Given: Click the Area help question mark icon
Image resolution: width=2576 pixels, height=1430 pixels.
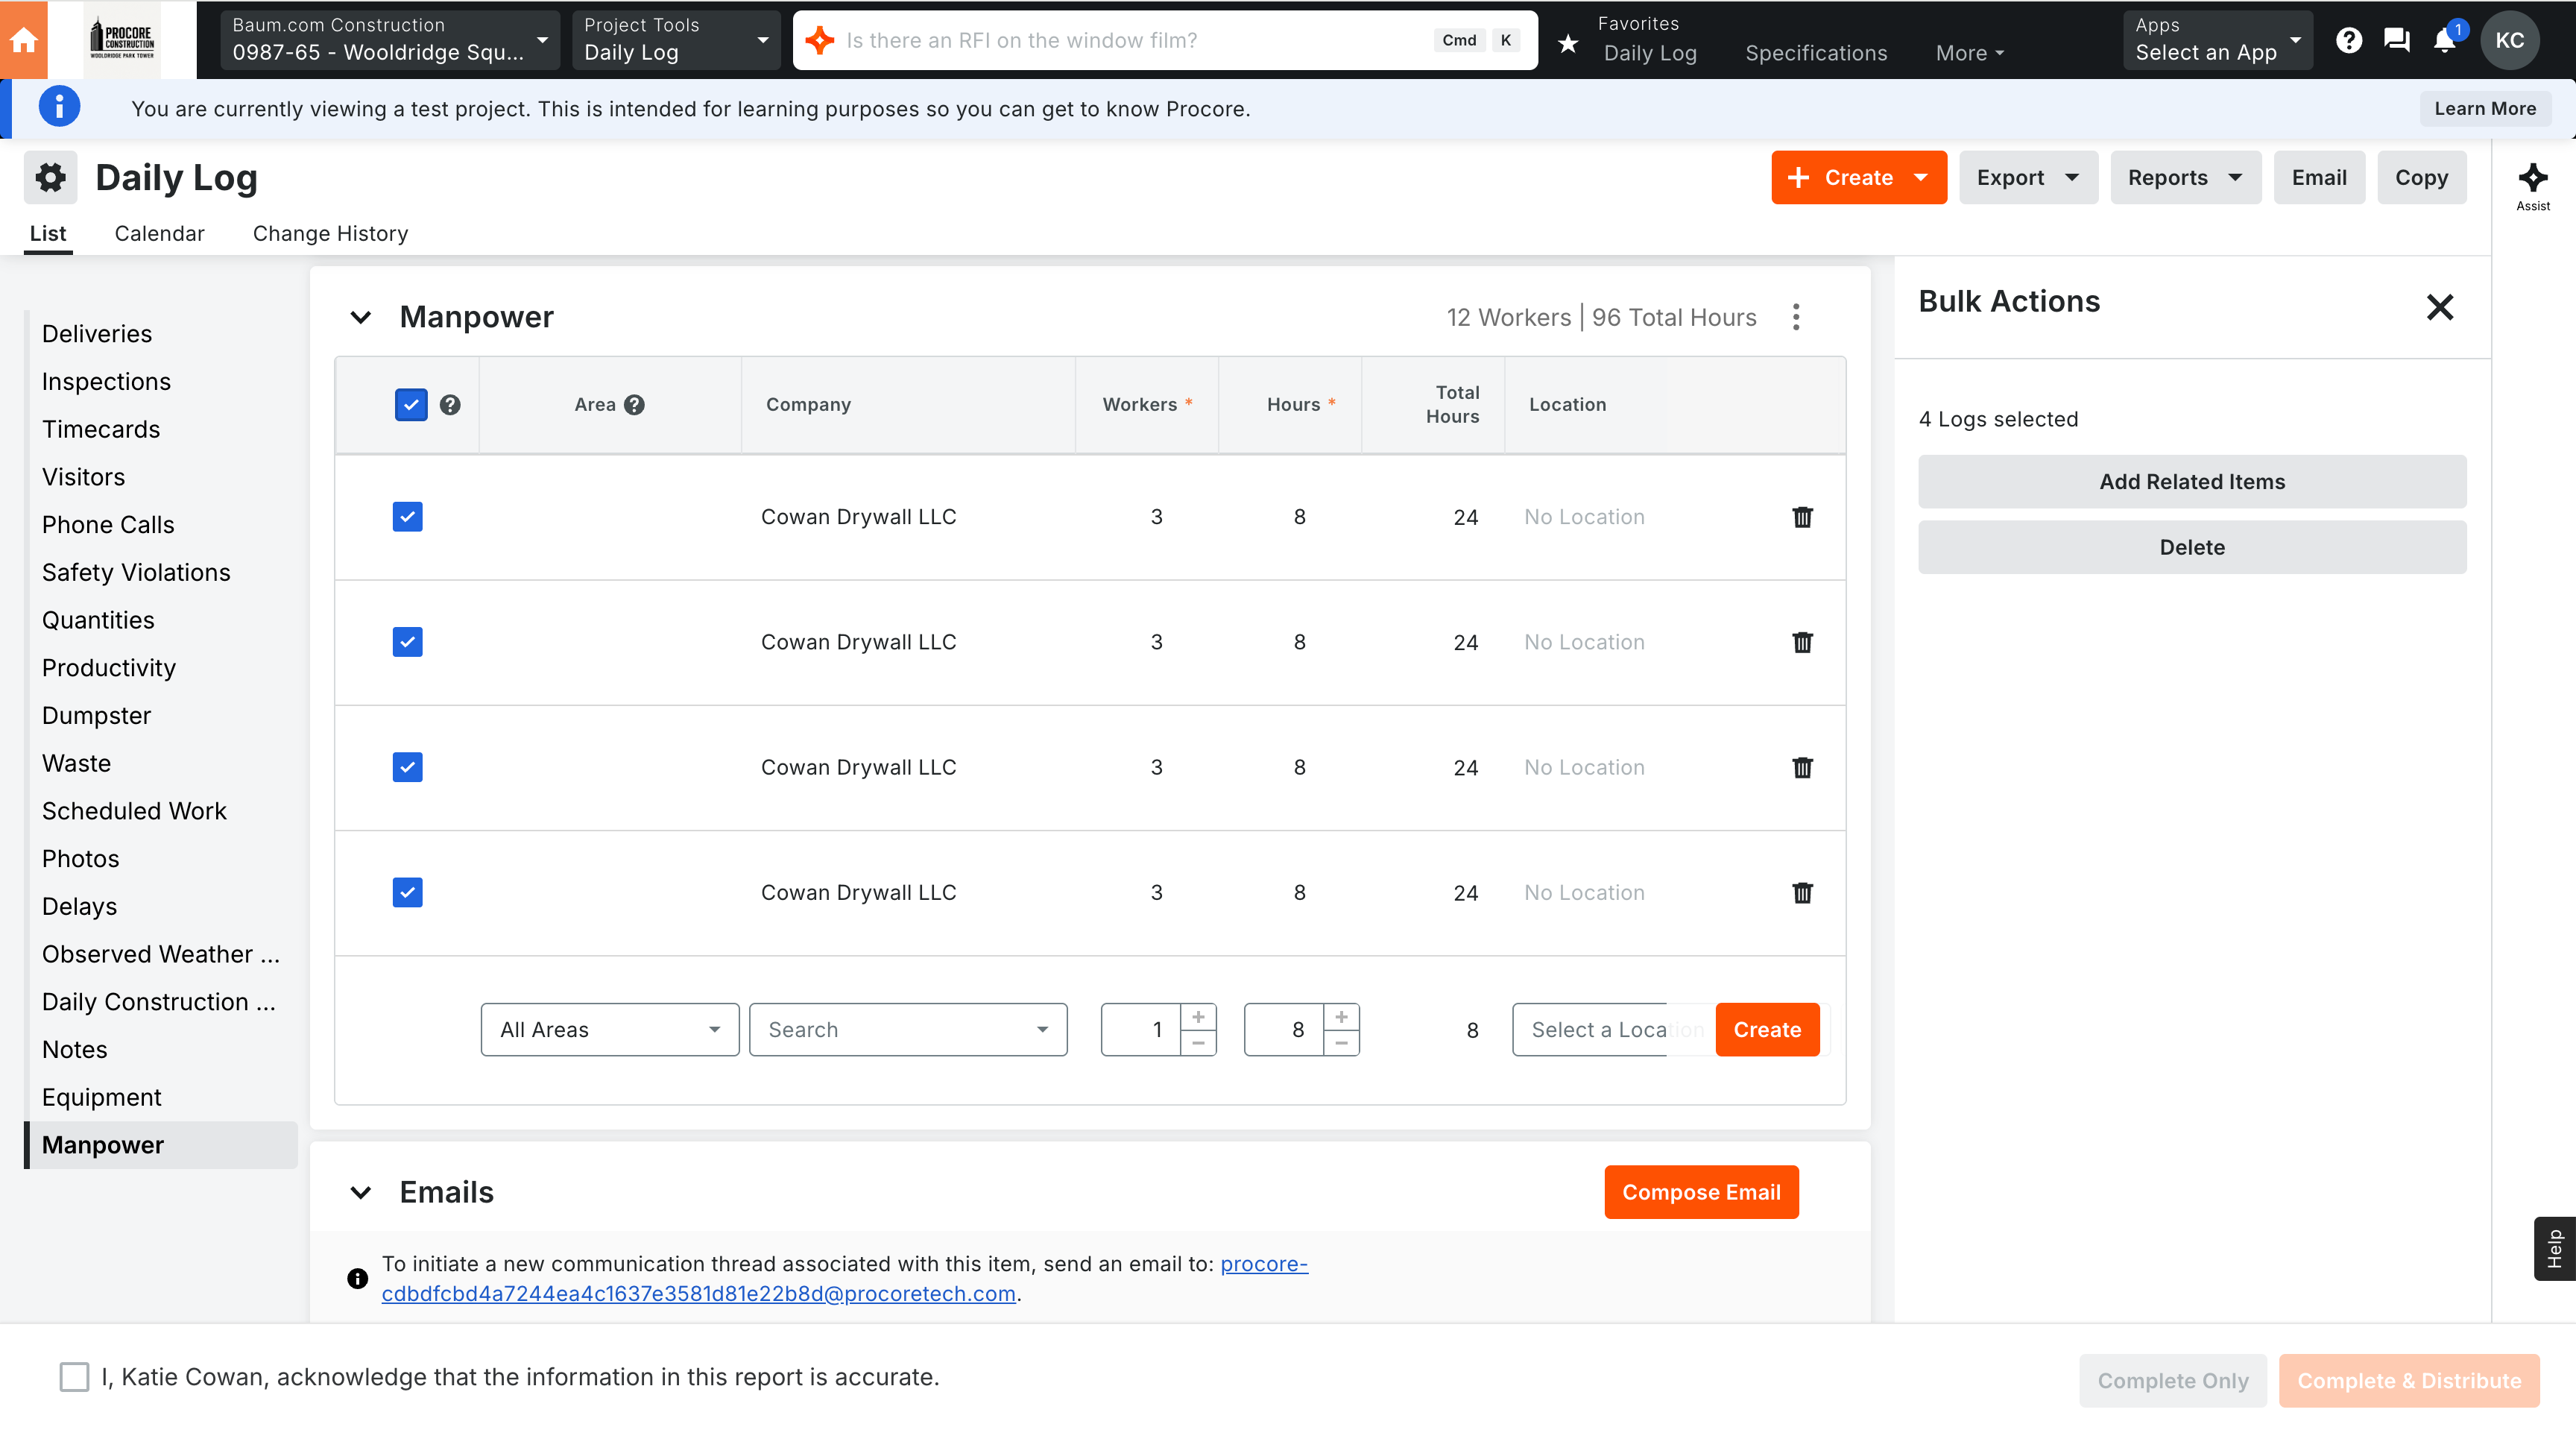Looking at the screenshot, I should click(x=634, y=405).
